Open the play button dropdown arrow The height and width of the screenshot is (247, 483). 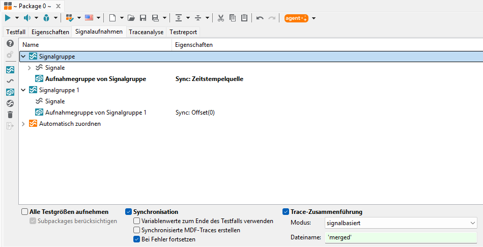point(17,18)
